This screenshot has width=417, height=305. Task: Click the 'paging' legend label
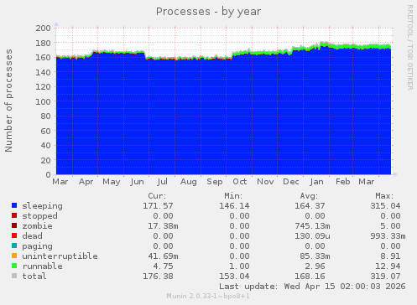37,246
